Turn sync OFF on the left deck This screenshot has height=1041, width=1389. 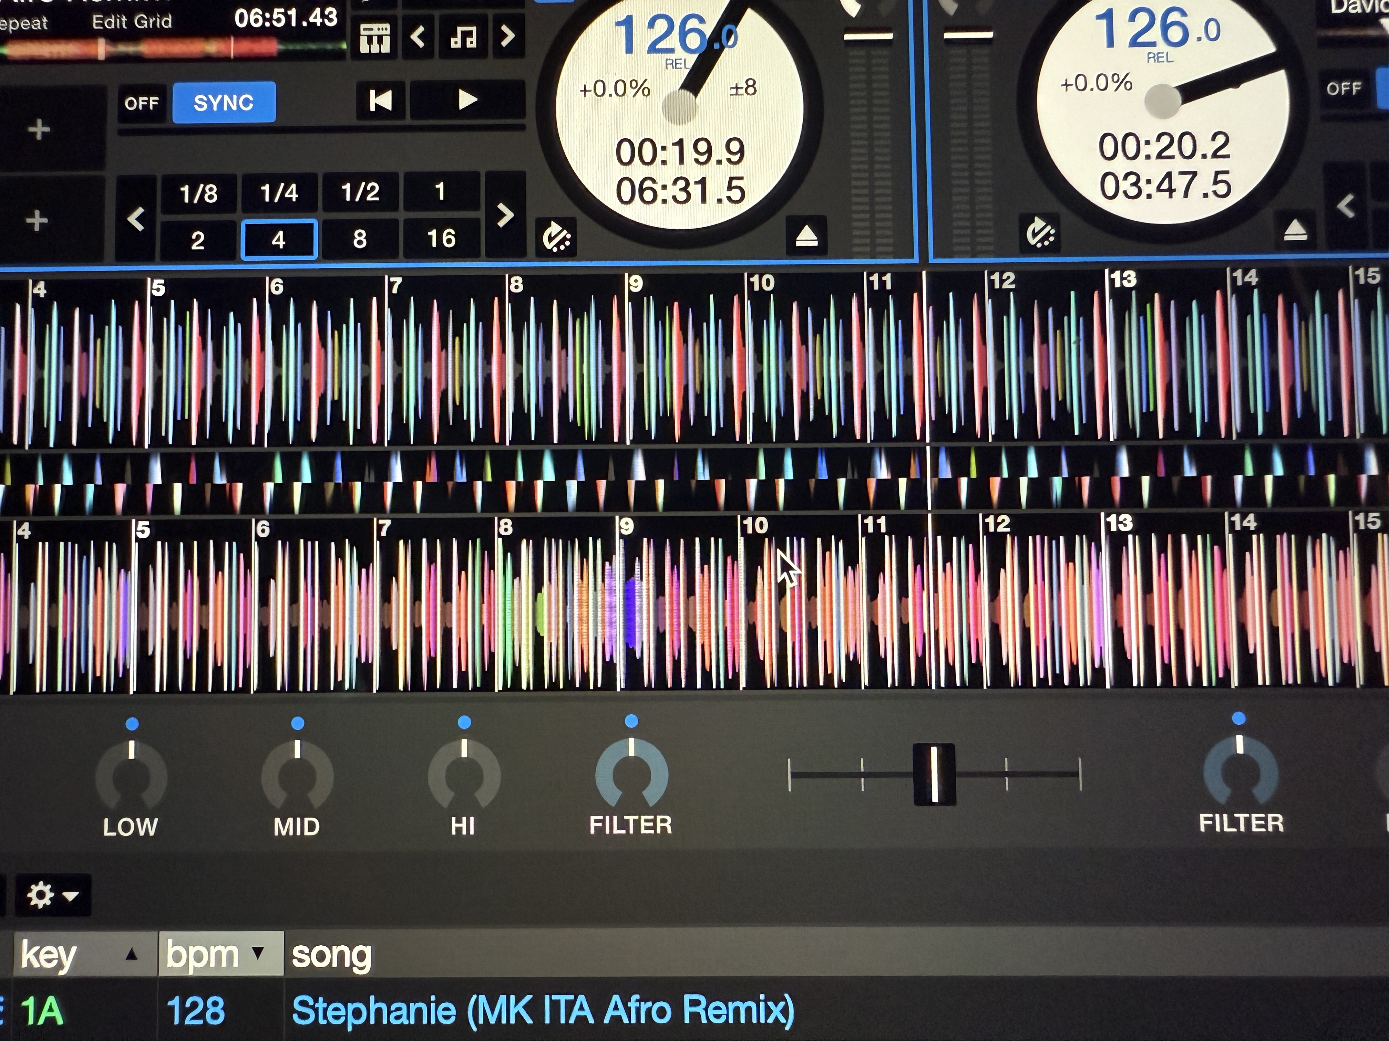pos(142,103)
